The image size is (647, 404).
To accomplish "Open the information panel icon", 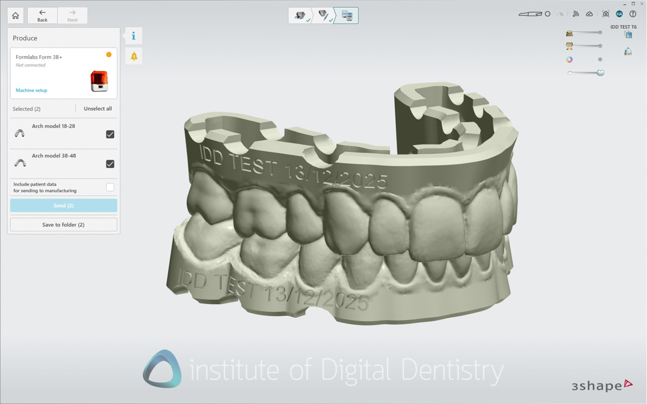I will tap(133, 36).
